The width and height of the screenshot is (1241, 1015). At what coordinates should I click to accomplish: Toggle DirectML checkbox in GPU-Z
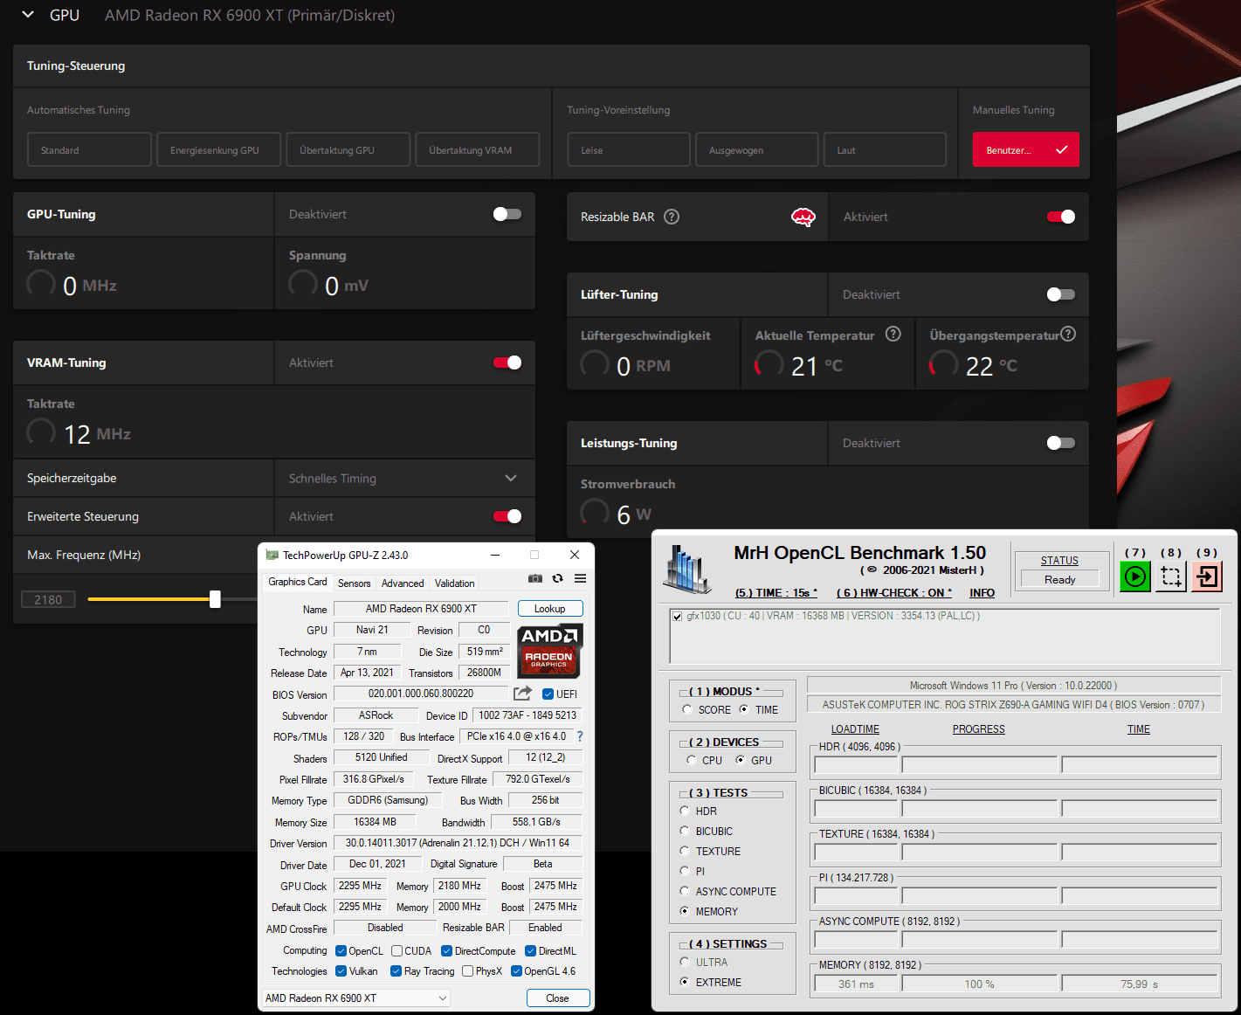(x=530, y=951)
